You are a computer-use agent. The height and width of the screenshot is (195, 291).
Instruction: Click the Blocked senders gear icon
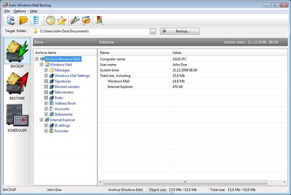point(52,86)
